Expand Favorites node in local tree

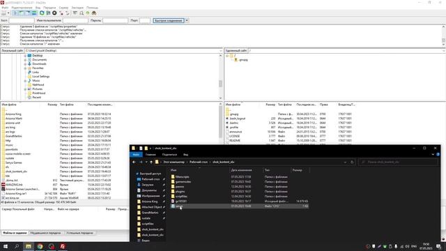tap(25, 68)
